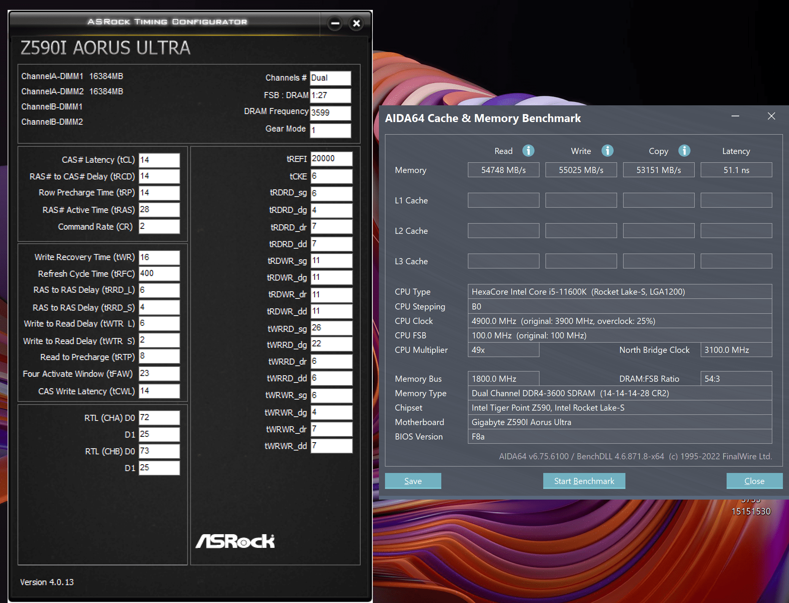Click the Command Rate (CR) field
The image size is (789, 603).
[x=159, y=226]
